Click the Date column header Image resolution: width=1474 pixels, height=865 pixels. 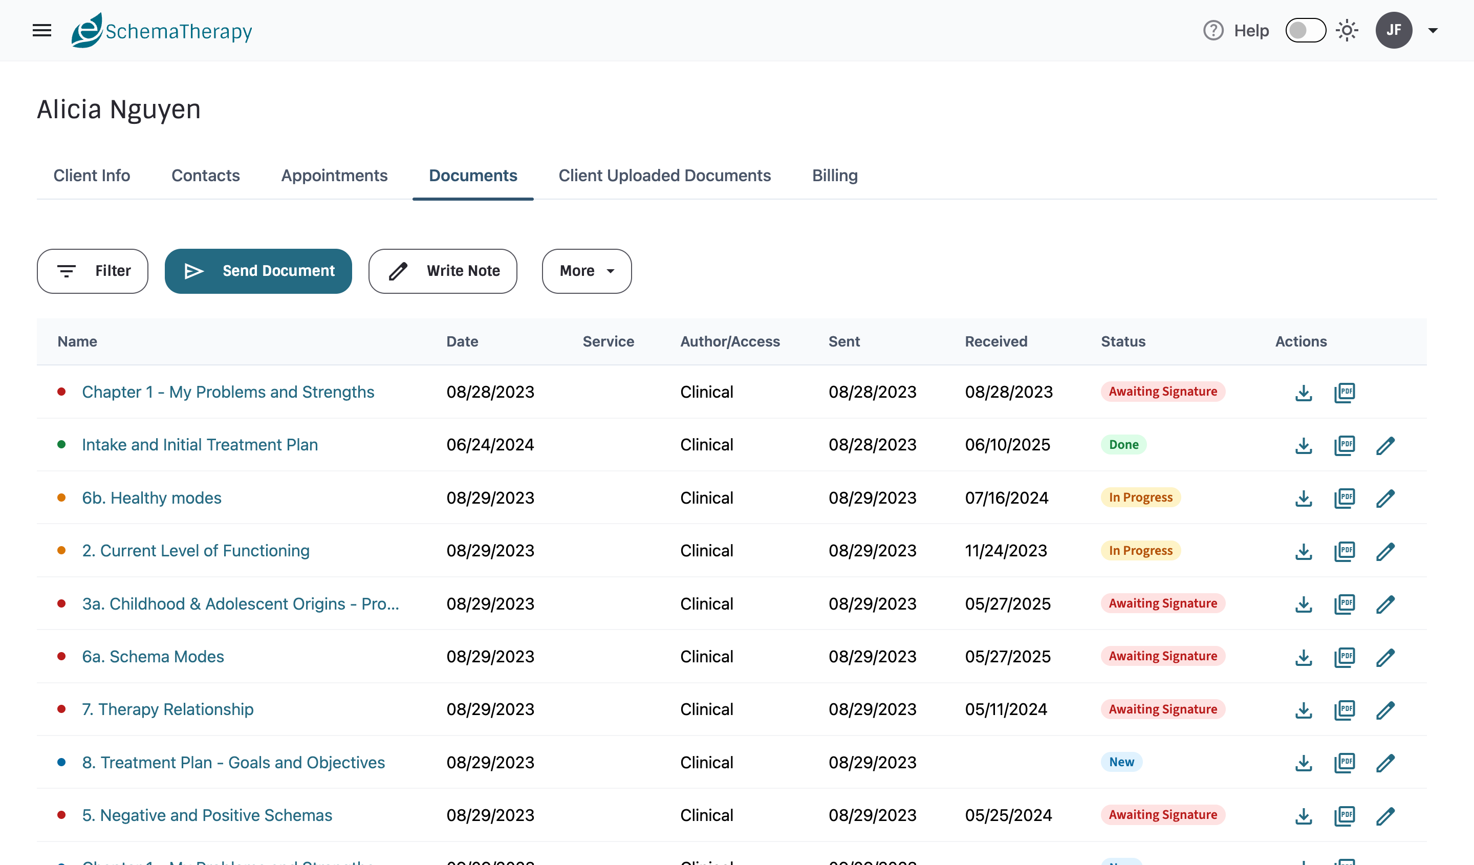[x=462, y=341]
